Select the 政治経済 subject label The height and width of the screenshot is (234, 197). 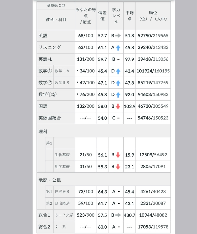coord(62,203)
